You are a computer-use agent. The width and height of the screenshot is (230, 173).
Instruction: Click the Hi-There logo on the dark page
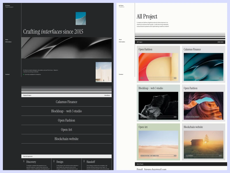(7, 5)
